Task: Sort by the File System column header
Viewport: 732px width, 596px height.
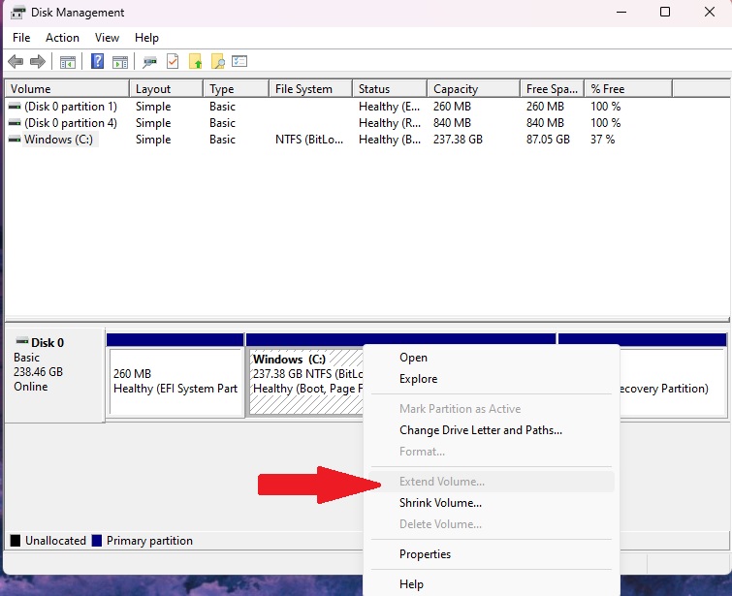Action: click(x=310, y=89)
